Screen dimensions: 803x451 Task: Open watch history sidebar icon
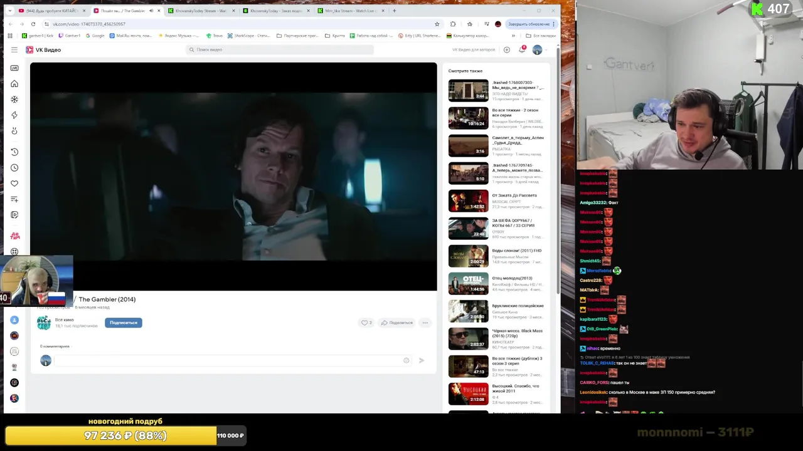click(x=14, y=152)
